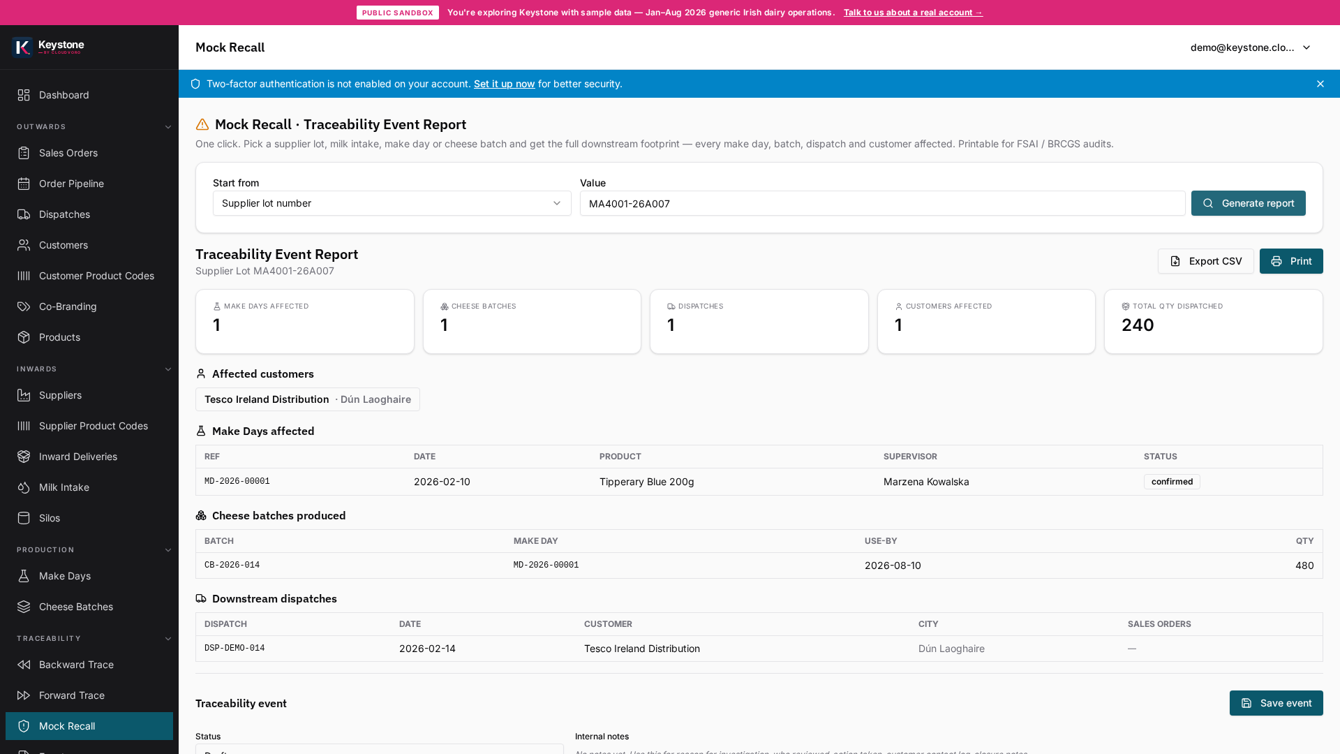1340x754 pixels.
Task: Click the make date 2026-02-10
Action: click(442, 482)
